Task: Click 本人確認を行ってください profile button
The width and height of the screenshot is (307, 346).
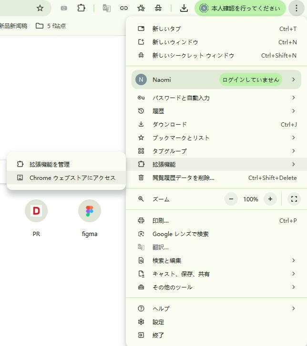Action: point(240,8)
